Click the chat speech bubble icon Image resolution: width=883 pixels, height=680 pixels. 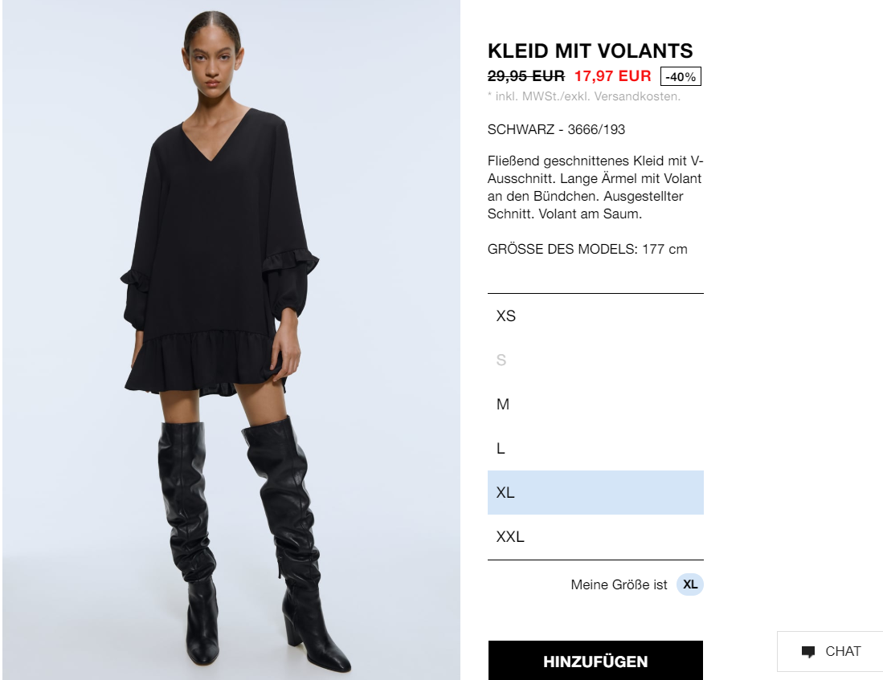[808, 652]
